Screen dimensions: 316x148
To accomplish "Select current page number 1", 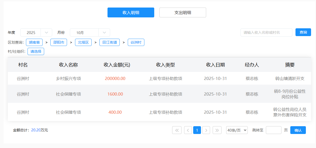I will pos(197,130).
